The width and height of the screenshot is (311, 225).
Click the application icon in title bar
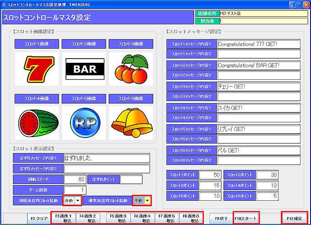4,5
